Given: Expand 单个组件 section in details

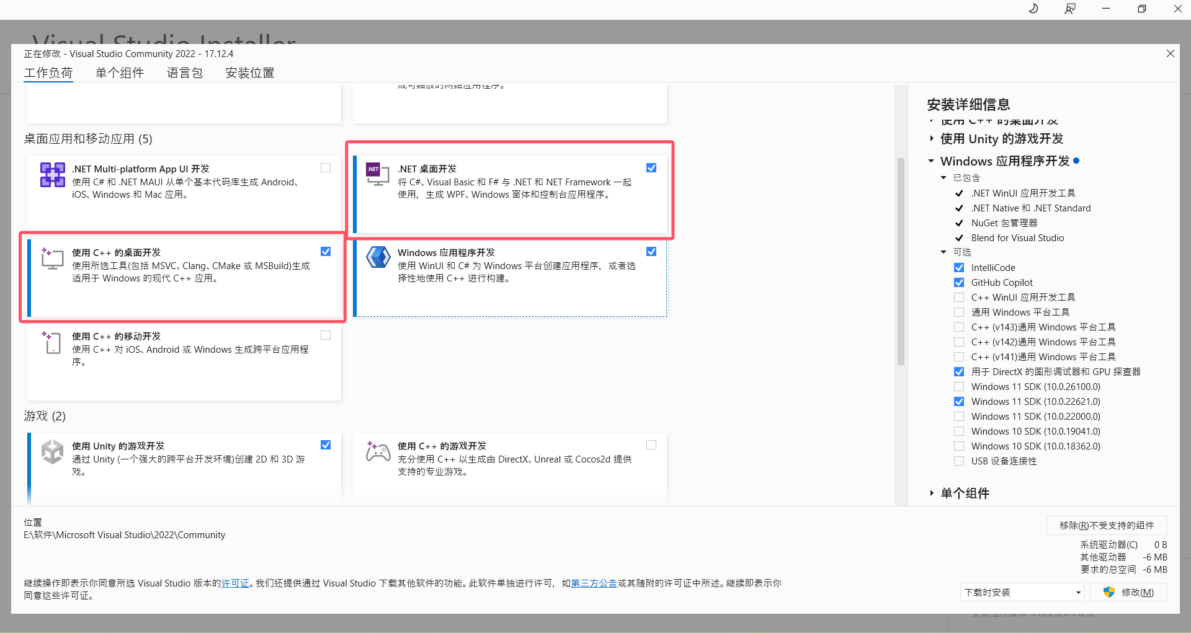Looking at the screenshot, I should (x=932, y=494).
